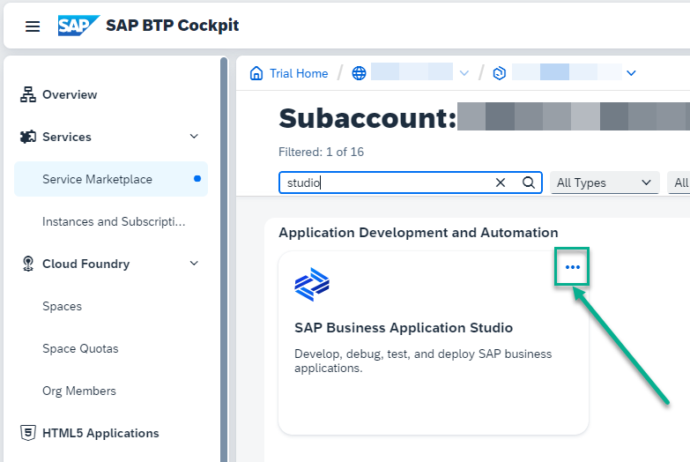The height and width of the screenshot is (462, 690).
Task: Open actions menu on Business Application Studio tile
Action: pyautogui.click(x=572, y=267)
